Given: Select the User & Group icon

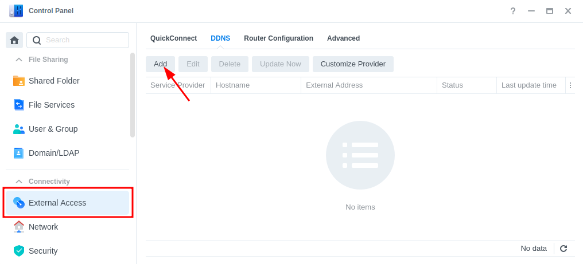Looking at the screenshot, I should click(x=18, y=129).
